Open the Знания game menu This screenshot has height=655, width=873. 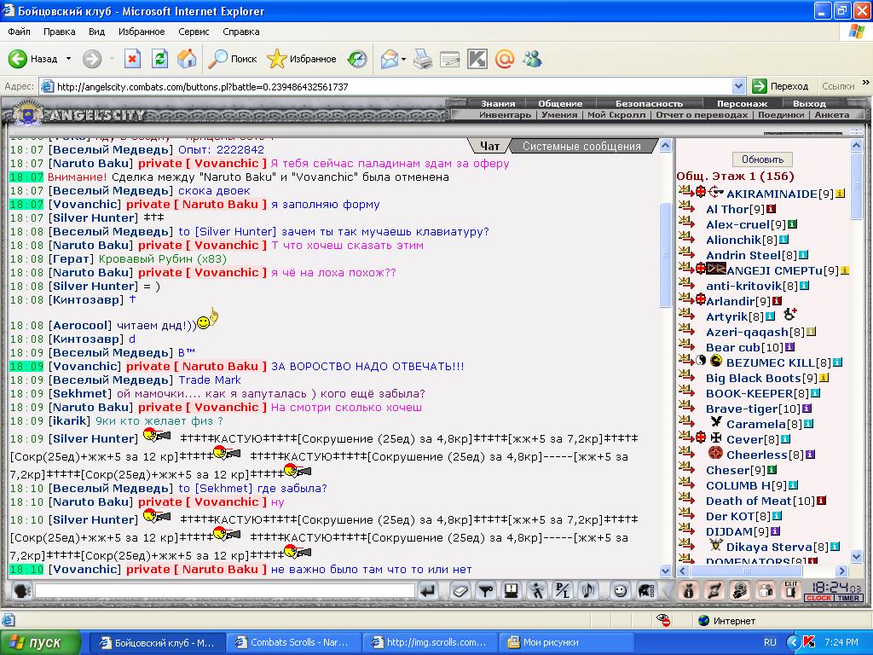pyautogui.click(x=498, y=103)
